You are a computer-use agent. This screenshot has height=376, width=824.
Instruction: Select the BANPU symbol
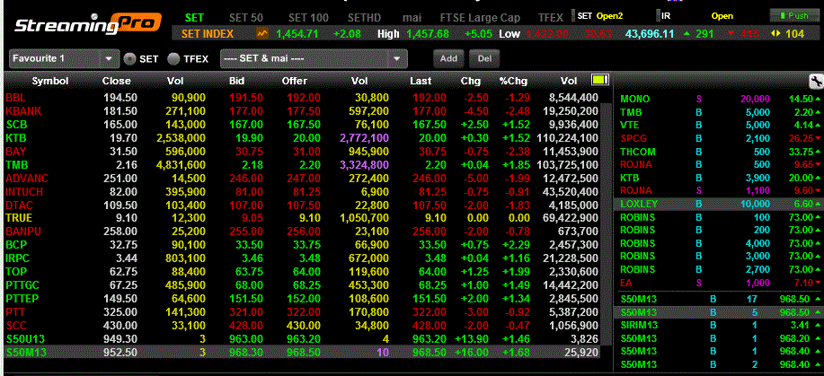click(23, 232)
